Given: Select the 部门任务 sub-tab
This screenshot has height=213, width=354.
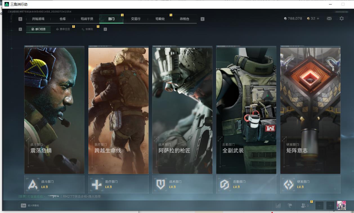Looking at the screenshot, I should coord(39,29).
